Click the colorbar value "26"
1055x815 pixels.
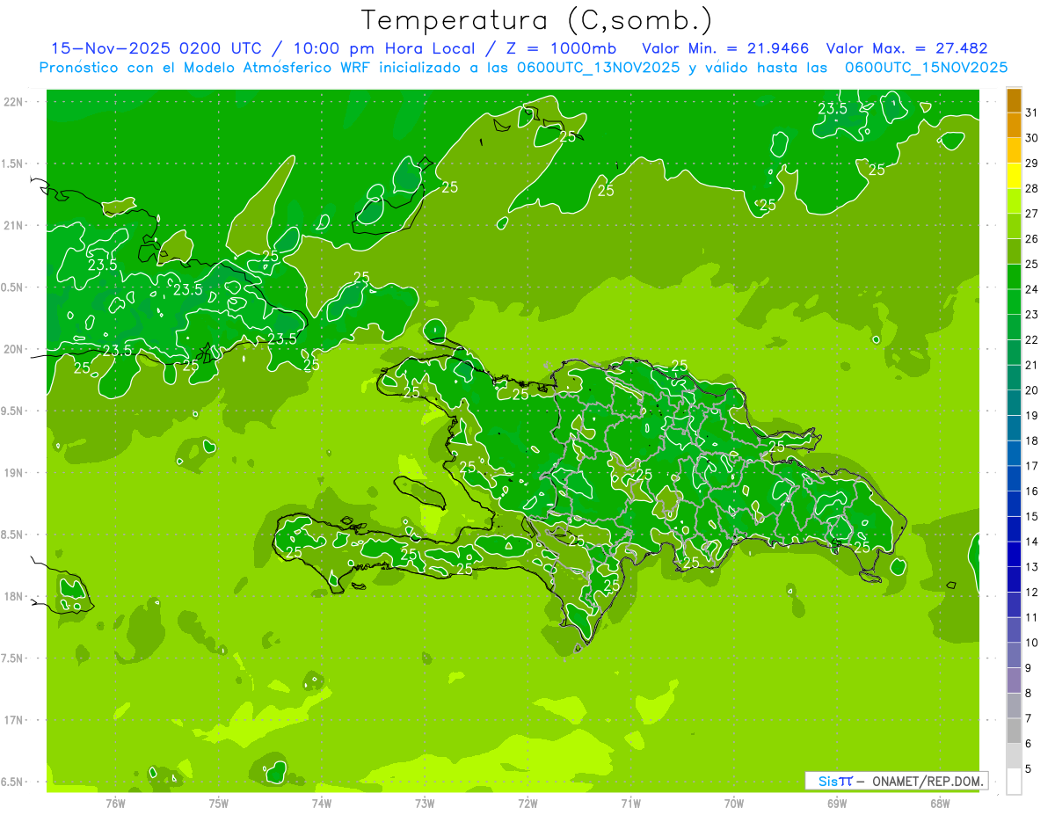pos(1032,239)
